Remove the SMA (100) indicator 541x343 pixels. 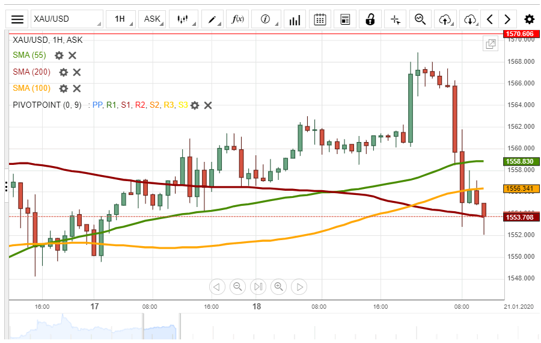pyautogui.click(x=77, y=88)
